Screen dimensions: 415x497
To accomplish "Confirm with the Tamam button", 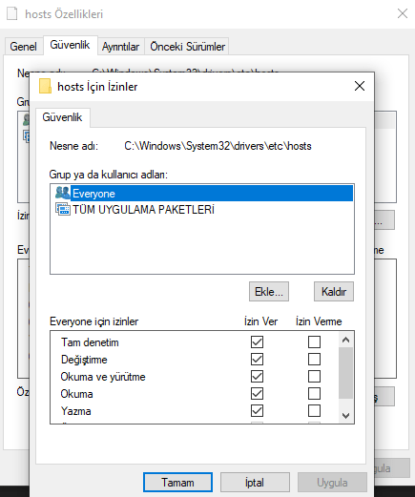I will click(177, 483).
